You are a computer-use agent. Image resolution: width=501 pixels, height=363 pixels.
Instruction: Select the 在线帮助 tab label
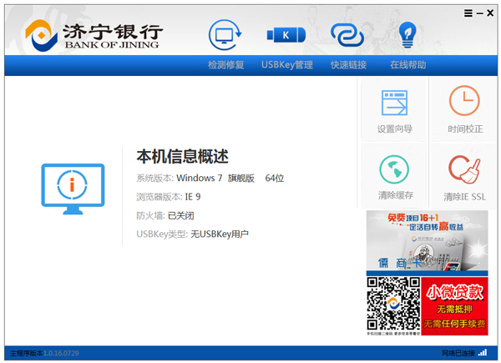pyautogui.click(x=407, y=65)
